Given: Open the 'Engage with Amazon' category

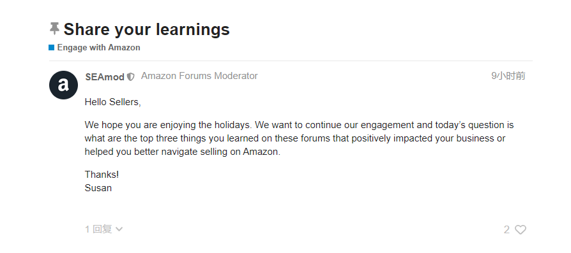Looking at the screenshot, I should [99, 48].
